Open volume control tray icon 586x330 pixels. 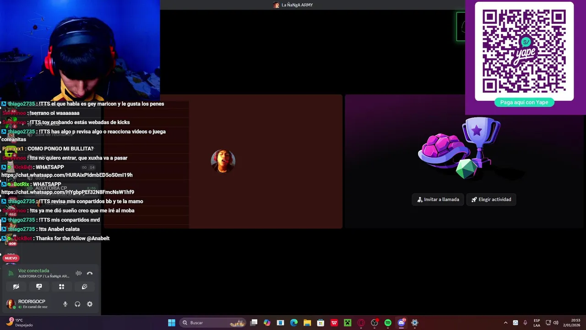tap(556, 323)
